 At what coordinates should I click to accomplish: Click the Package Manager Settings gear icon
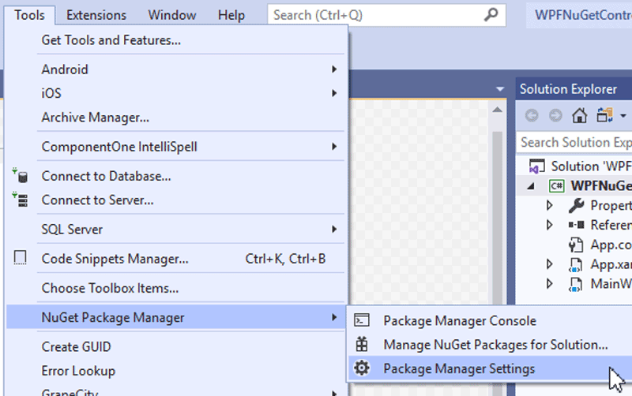tap(362, 368)
